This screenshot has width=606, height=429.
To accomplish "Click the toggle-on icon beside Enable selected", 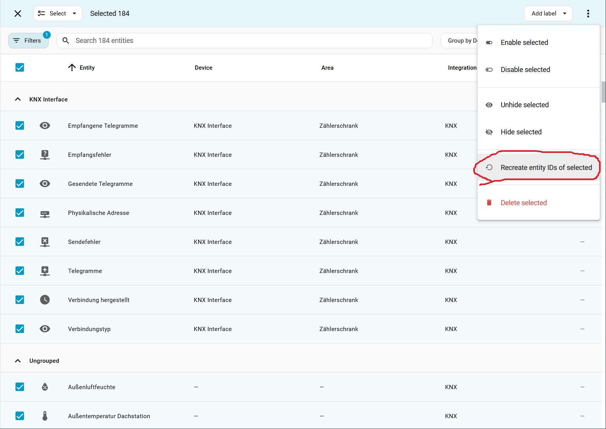I will (489, 43).
